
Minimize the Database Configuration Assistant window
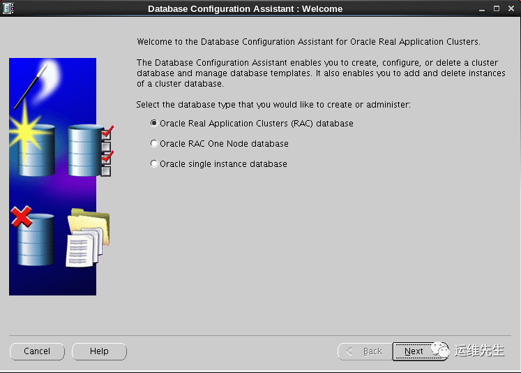click(482, 9)
